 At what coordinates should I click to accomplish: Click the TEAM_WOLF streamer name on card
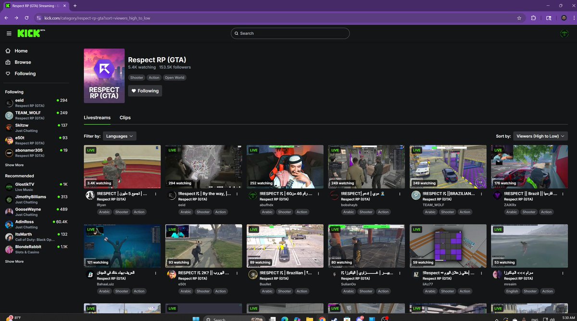[x=433, y=205]
